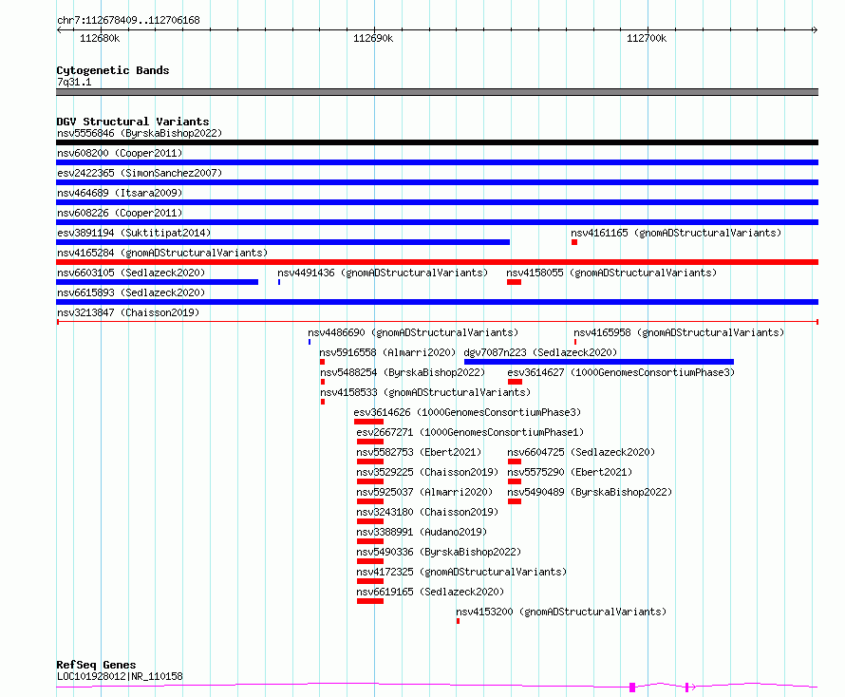Click the small red nsv4161165 feature block

[574, 242]
